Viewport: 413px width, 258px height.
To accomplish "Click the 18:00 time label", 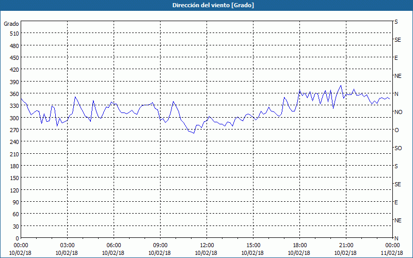I will point(300,246).
